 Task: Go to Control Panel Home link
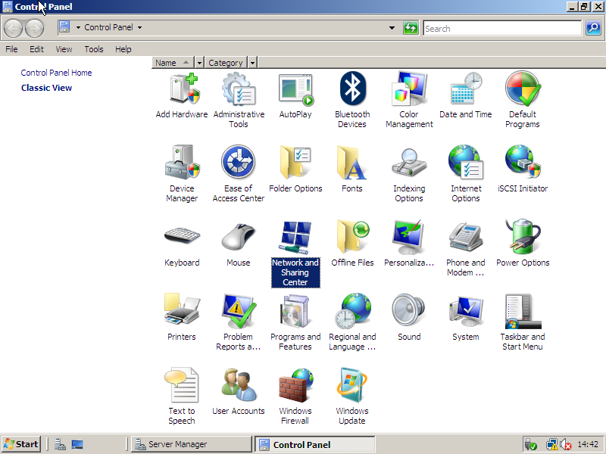coord(56,73)
